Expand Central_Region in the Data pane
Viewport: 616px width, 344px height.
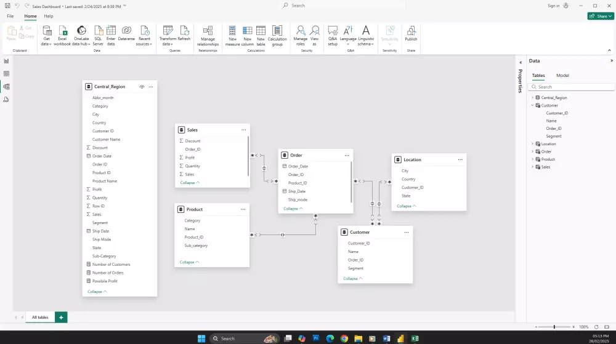click(533, 98)
